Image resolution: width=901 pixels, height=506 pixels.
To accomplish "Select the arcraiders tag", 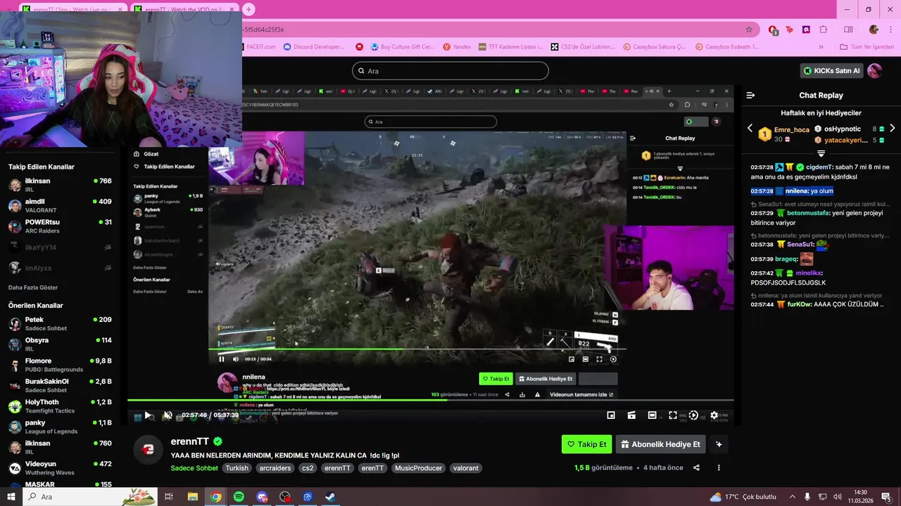I will 275,468.
